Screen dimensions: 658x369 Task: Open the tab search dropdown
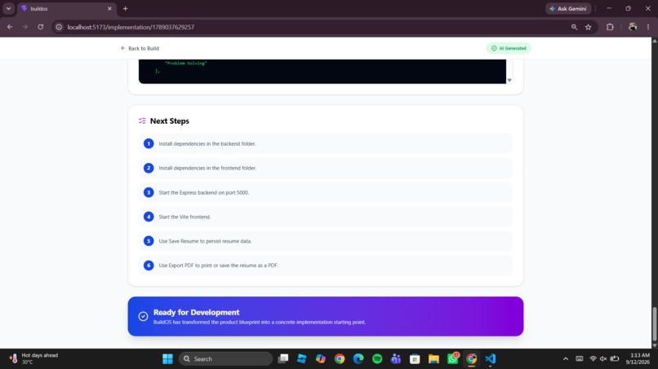coord(8,8)
